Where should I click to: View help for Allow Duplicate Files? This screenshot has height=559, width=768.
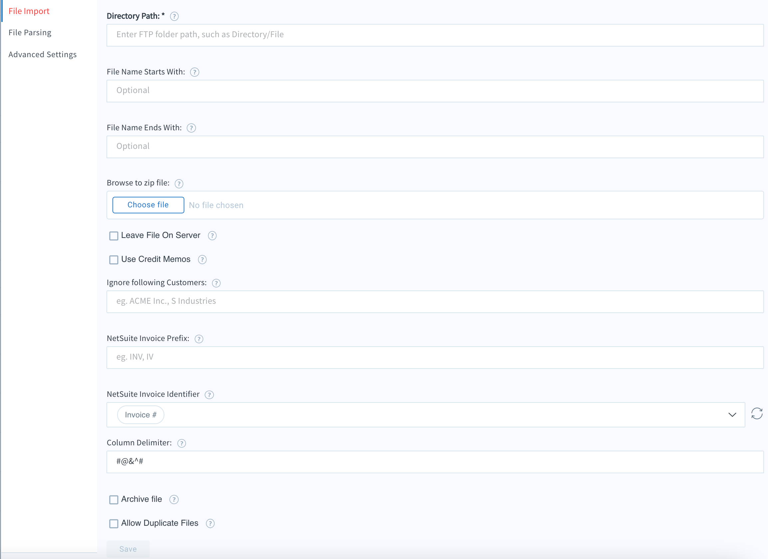[x=210, y=523]
